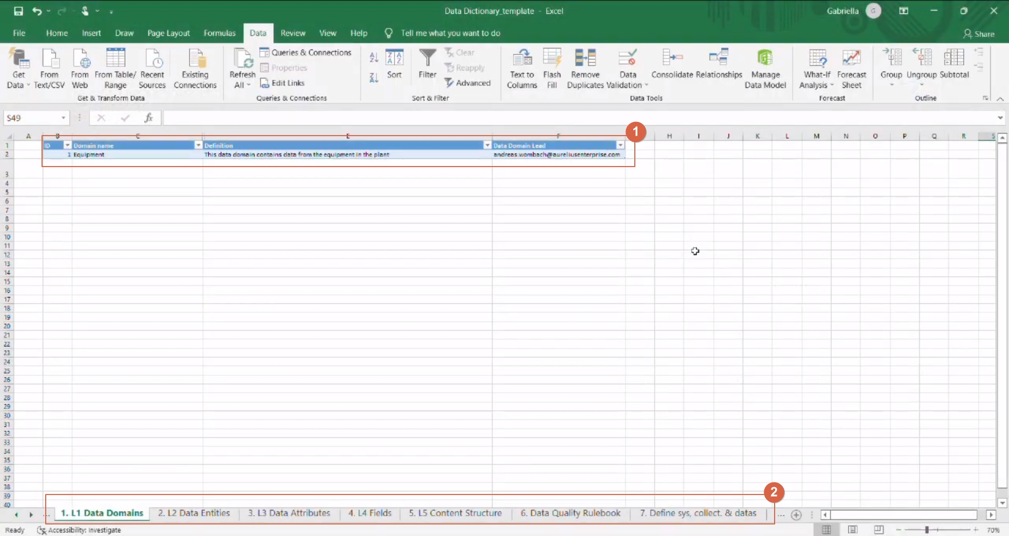The image size is (1009, 536).
Task: Click the Insert Function fx button
Action: [x=149, y=118]
